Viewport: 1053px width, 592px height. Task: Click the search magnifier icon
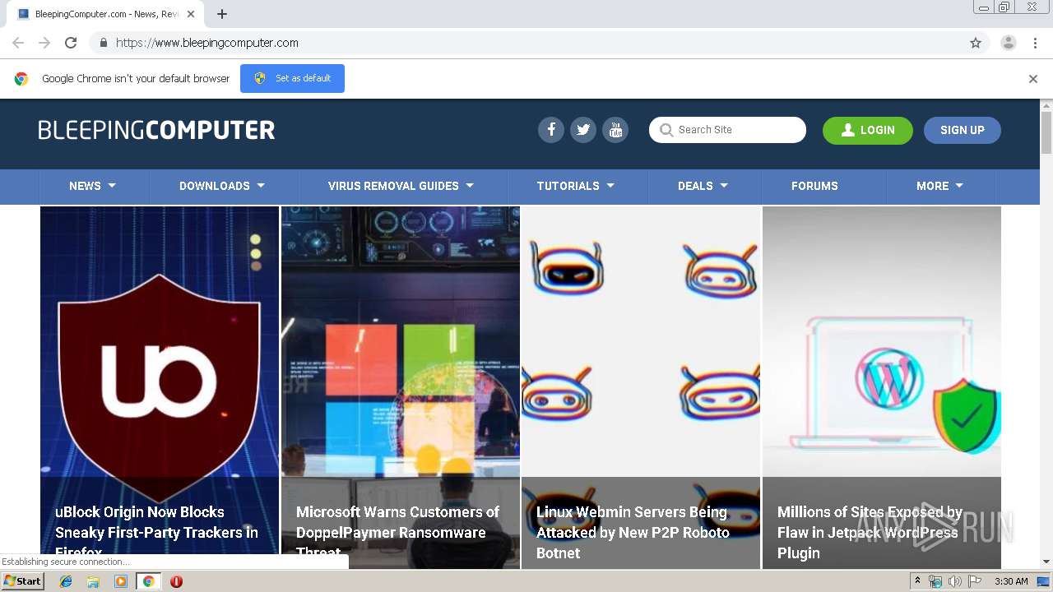[665, 130]
